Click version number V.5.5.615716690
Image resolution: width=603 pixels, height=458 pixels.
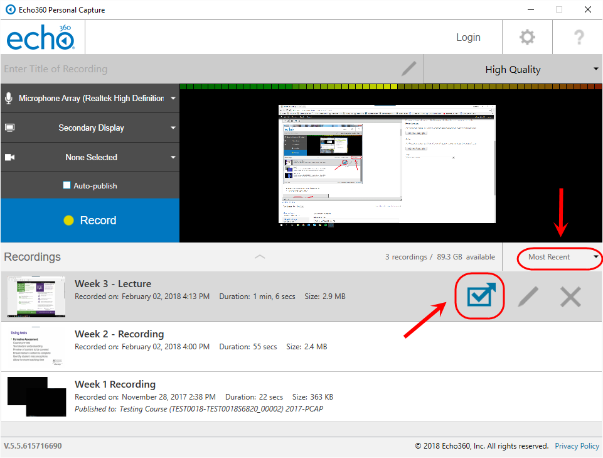[x=33, y=445]
